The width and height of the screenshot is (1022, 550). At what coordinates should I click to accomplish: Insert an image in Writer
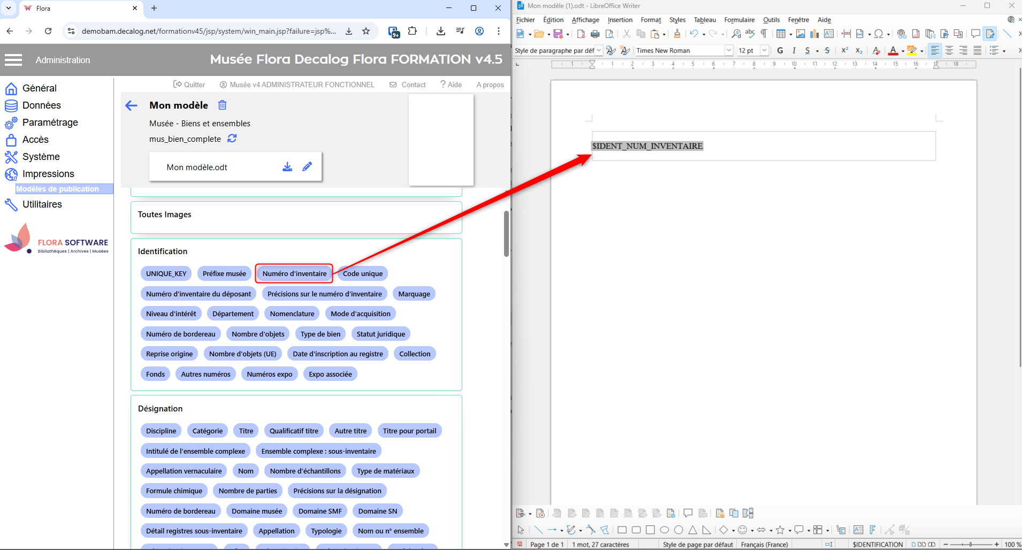tap(800, 34)
